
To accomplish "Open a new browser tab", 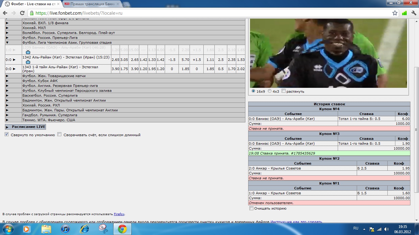I will point(126,4).
